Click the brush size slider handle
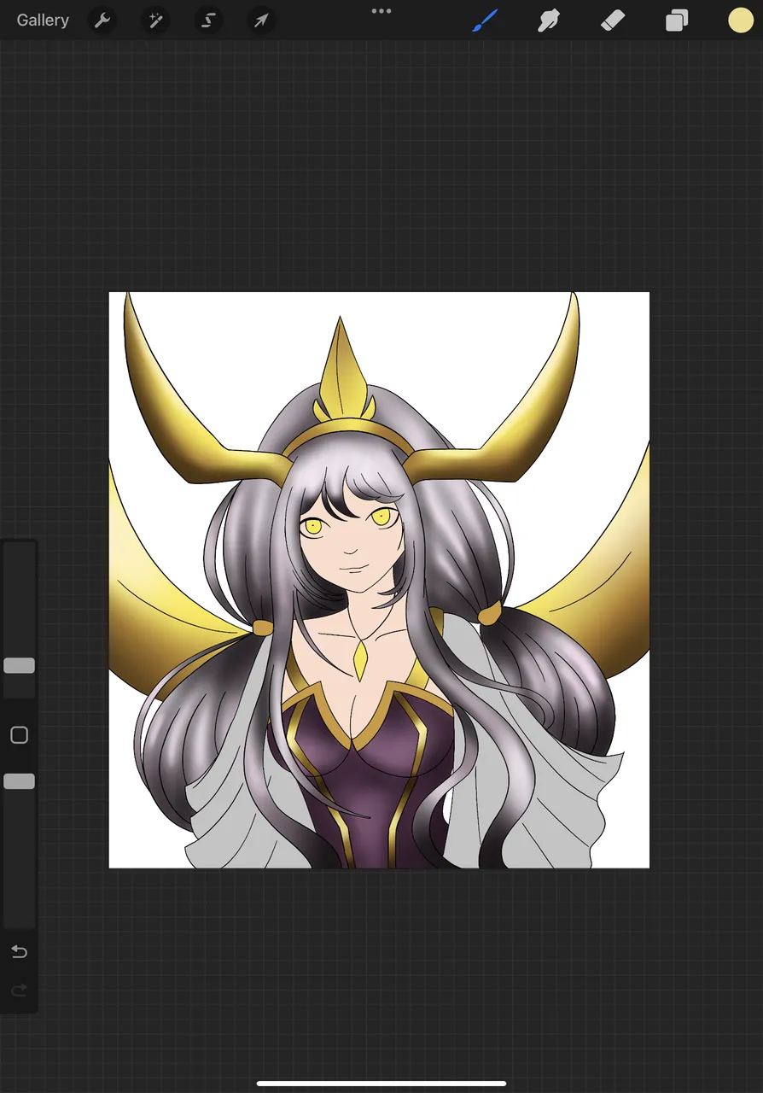Viewport: 763px width, 1093px height. pos(19,665)
